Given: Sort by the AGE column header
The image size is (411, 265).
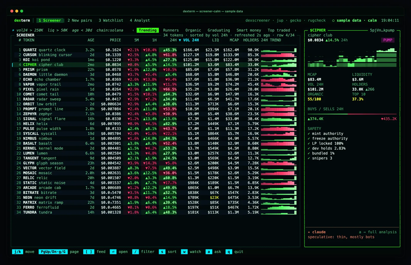Looking at the screenshot, I should pyautogui.click(x=91, y=40).
